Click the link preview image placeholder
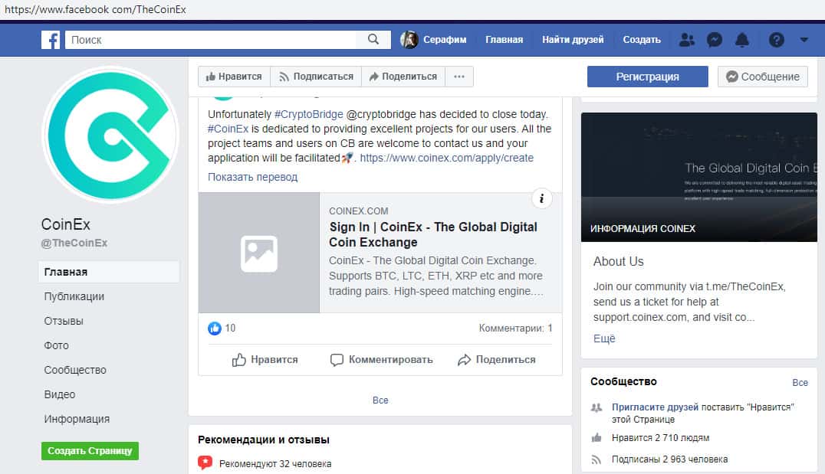Screen dimensions: 825x474 point(259,253)
